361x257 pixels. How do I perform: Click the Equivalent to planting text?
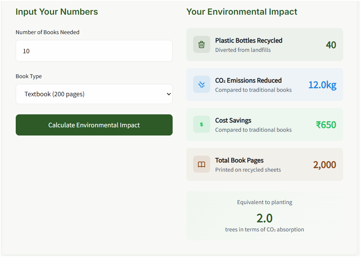265,202
